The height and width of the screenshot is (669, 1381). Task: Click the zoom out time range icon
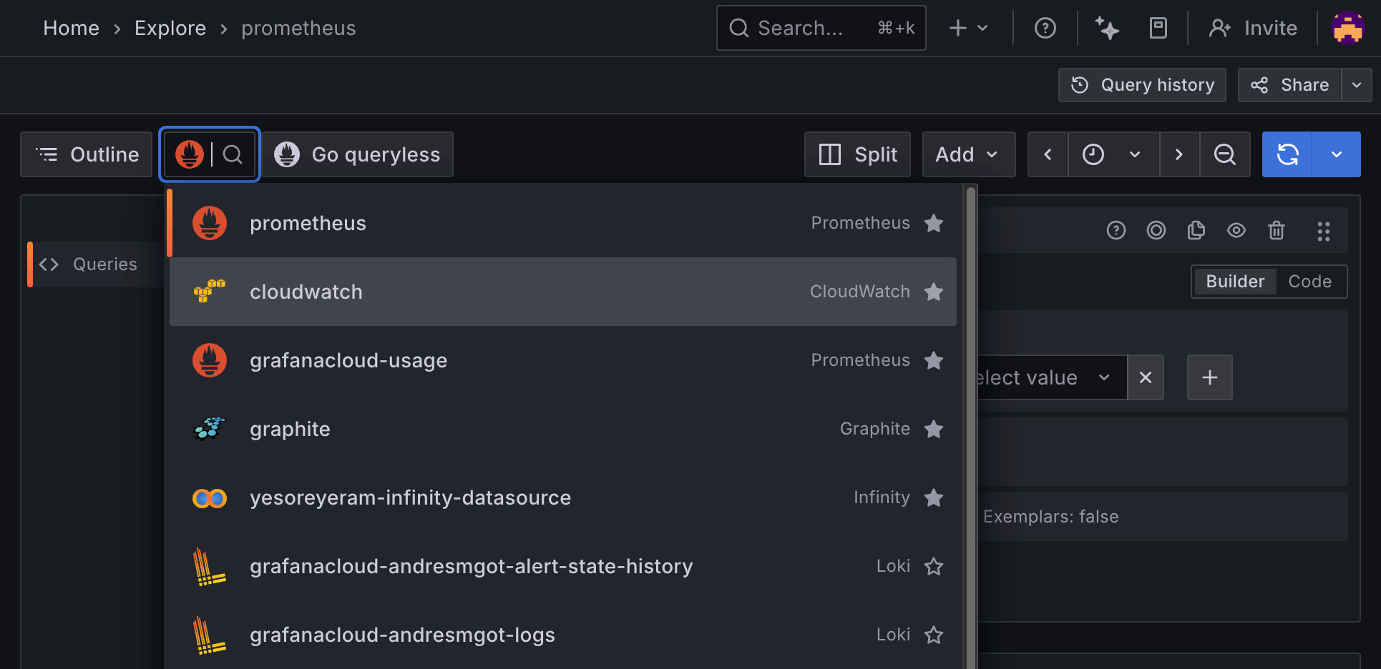pos(1225,154)
